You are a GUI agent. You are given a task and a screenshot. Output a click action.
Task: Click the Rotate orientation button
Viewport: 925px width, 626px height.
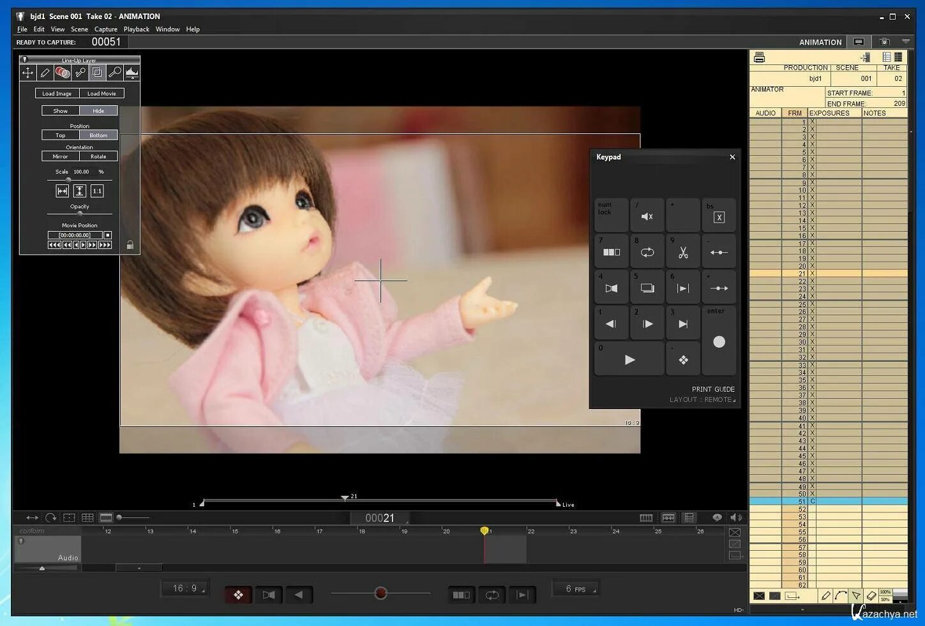point(98,156)
